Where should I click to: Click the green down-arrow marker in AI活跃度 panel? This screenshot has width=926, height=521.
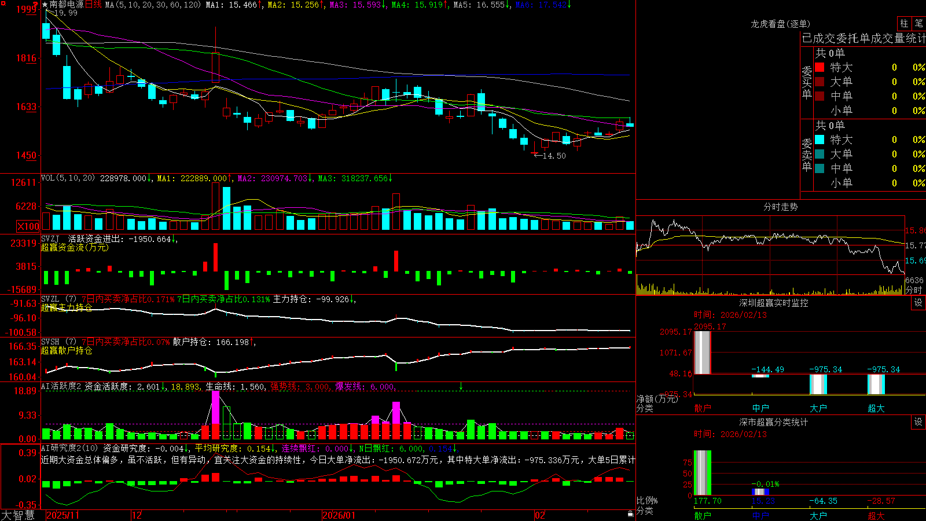point(461,386)
